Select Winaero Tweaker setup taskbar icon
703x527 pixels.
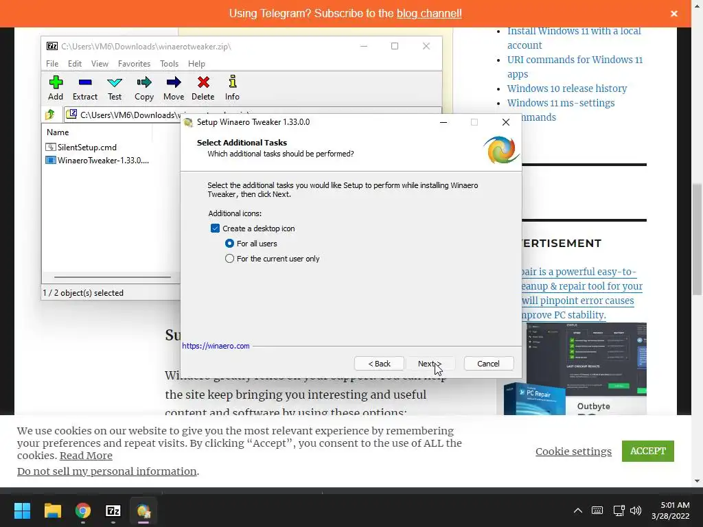(x=143, y=511)
